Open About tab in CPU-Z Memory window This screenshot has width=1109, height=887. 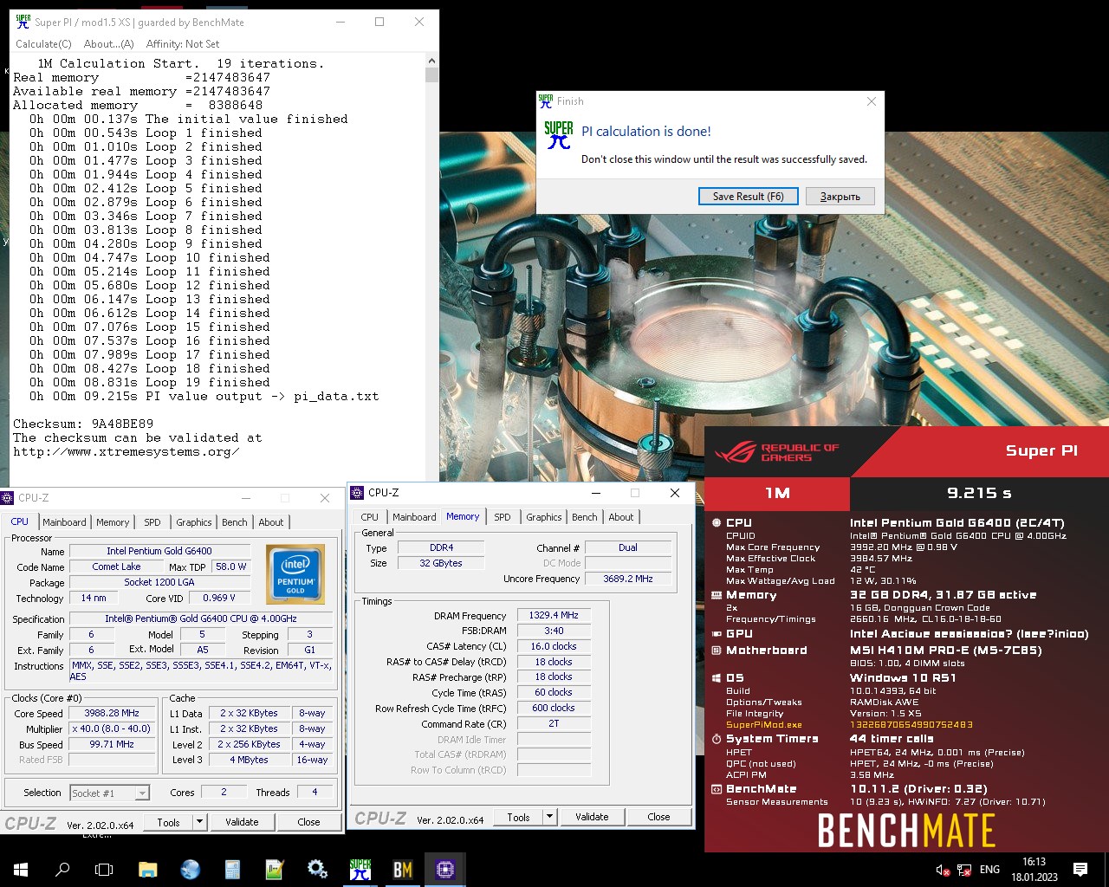point(621,517)
